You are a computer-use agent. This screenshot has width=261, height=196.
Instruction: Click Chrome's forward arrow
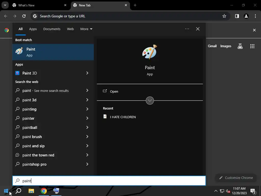15,16
